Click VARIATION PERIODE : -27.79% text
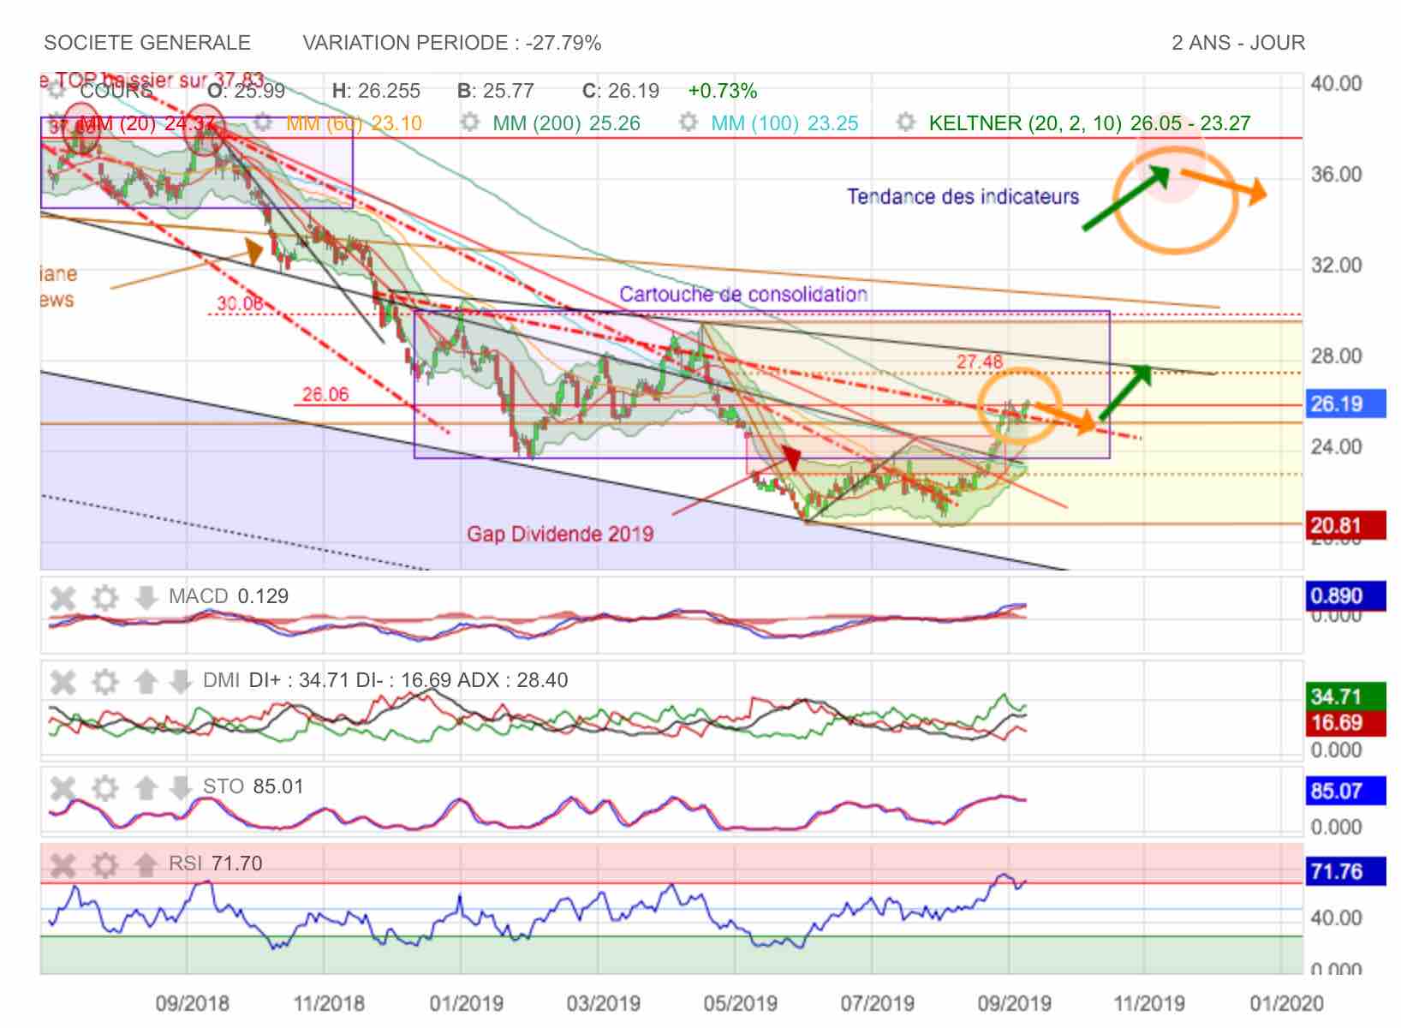This screenshot has width=1401, height=1028. [x=452, y=43]
